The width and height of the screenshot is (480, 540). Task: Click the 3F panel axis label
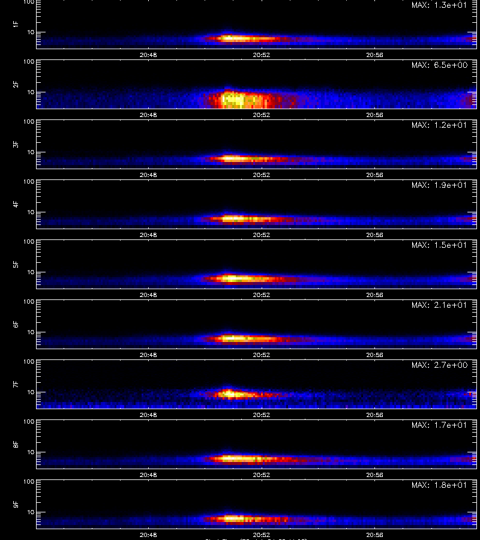[16, 144]
